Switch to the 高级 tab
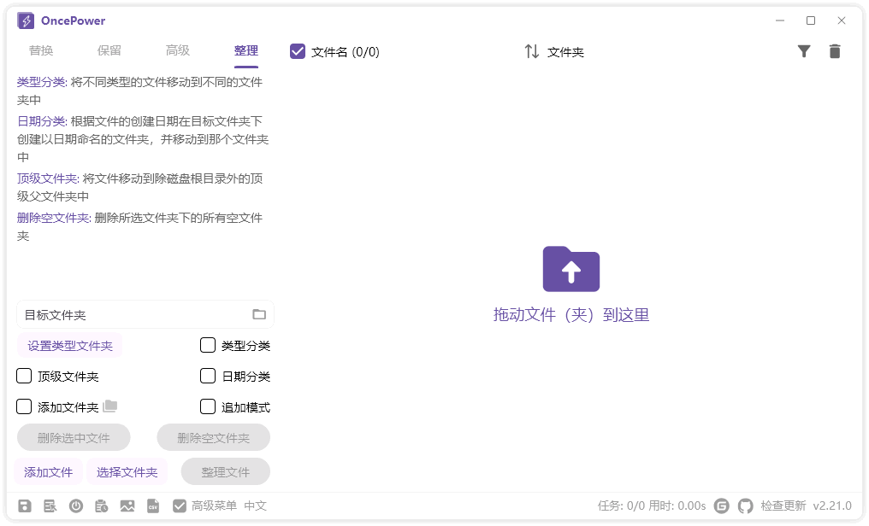This screenshot has width=869, height=526. click(x=178, y=50)
